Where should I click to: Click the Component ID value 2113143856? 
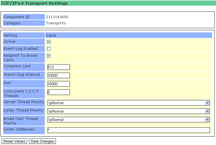point(57,17)
